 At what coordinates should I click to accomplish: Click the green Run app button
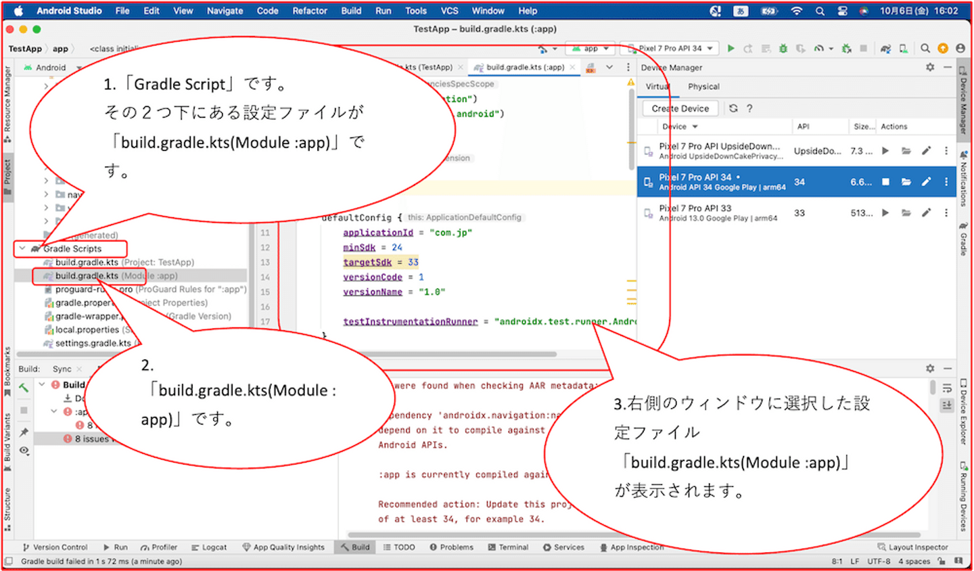(x=730, y=49)
